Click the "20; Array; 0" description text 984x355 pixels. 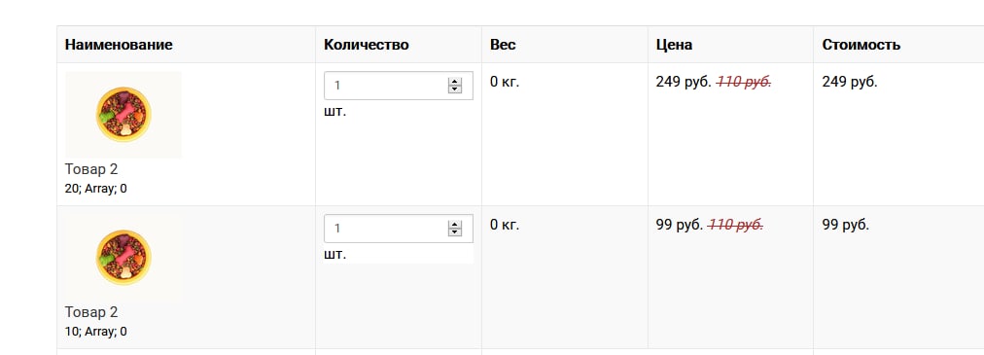96,188
